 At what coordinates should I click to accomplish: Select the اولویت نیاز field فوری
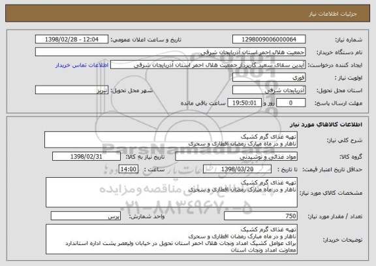tap(269, 78)
